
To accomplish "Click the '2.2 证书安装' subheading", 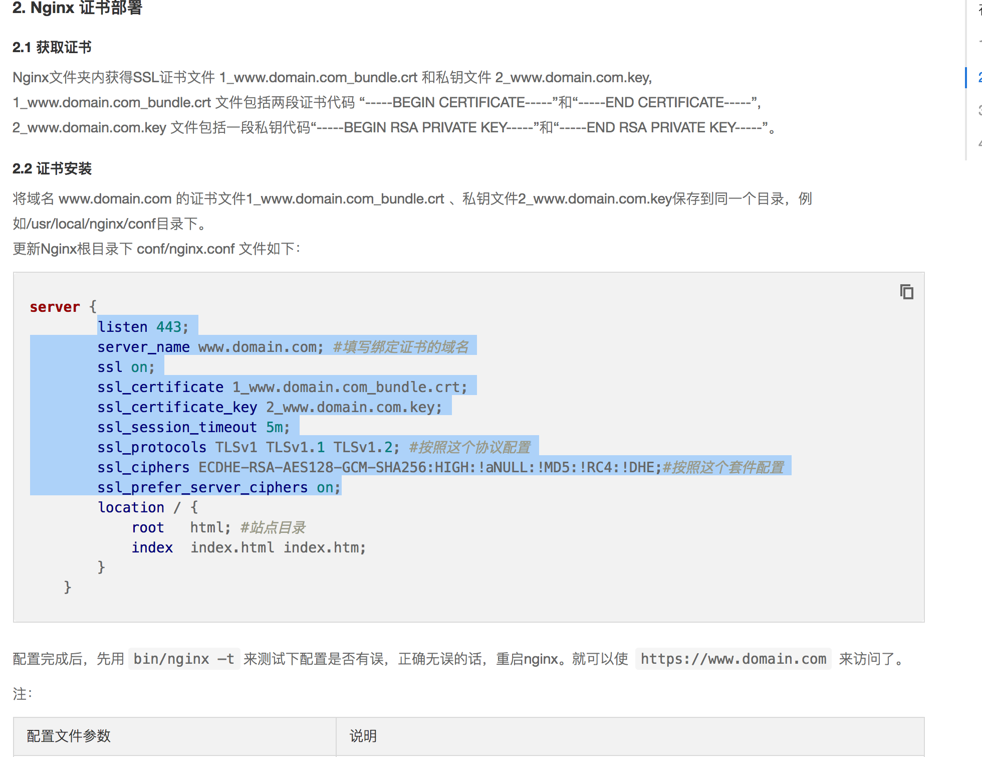I will click(x=52, y=168).
